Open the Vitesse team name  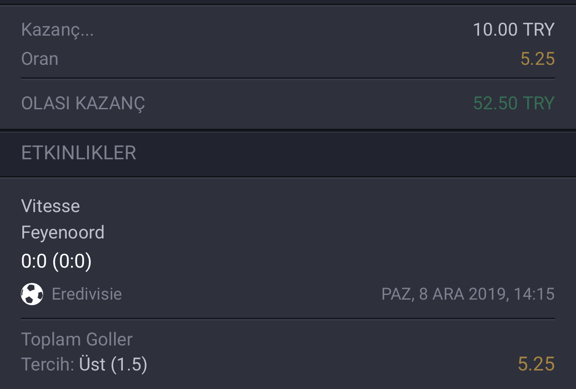(51, 206)
